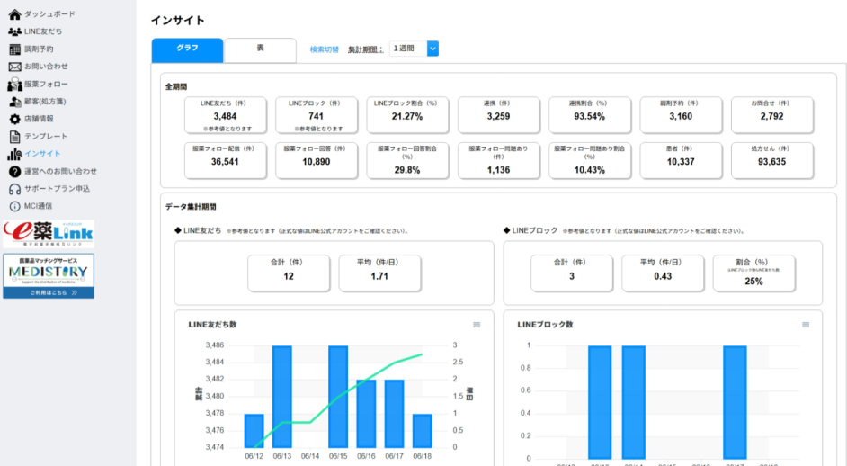Viewport: 847px width, 466px height.
Task: Click the 顧客(処方箋) customer icon
Action: [15, 102]
